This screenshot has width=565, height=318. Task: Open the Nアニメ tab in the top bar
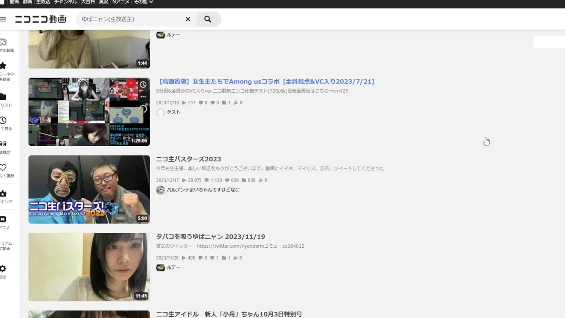[121, 2]
